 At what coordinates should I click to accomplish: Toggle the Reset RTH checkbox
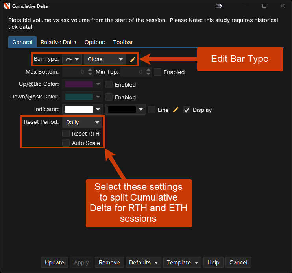(x=66, y=134)
